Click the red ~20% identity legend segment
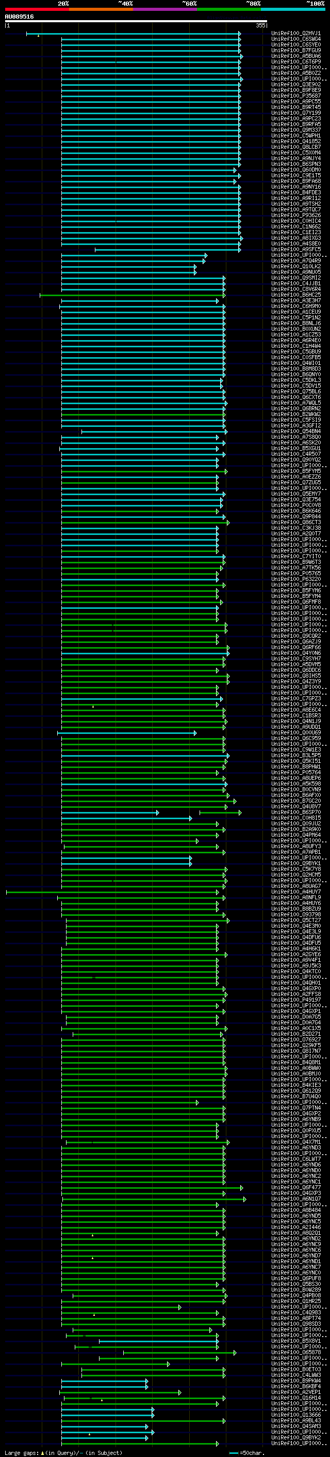 (x=37, y=10)
